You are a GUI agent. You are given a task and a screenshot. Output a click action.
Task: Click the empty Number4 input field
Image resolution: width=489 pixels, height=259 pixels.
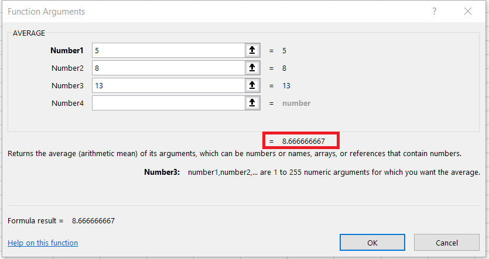click(167, 103)
